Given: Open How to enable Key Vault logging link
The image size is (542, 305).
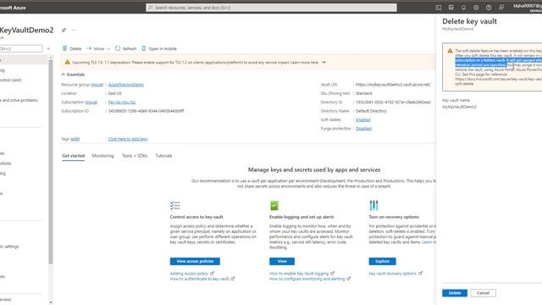Looking at the screenshot, I should click(299, 274).
